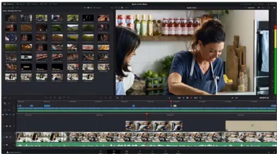Screen dimensions: 277x154
Task: Switch to the Edit page
Action: (x=127, y=152)
